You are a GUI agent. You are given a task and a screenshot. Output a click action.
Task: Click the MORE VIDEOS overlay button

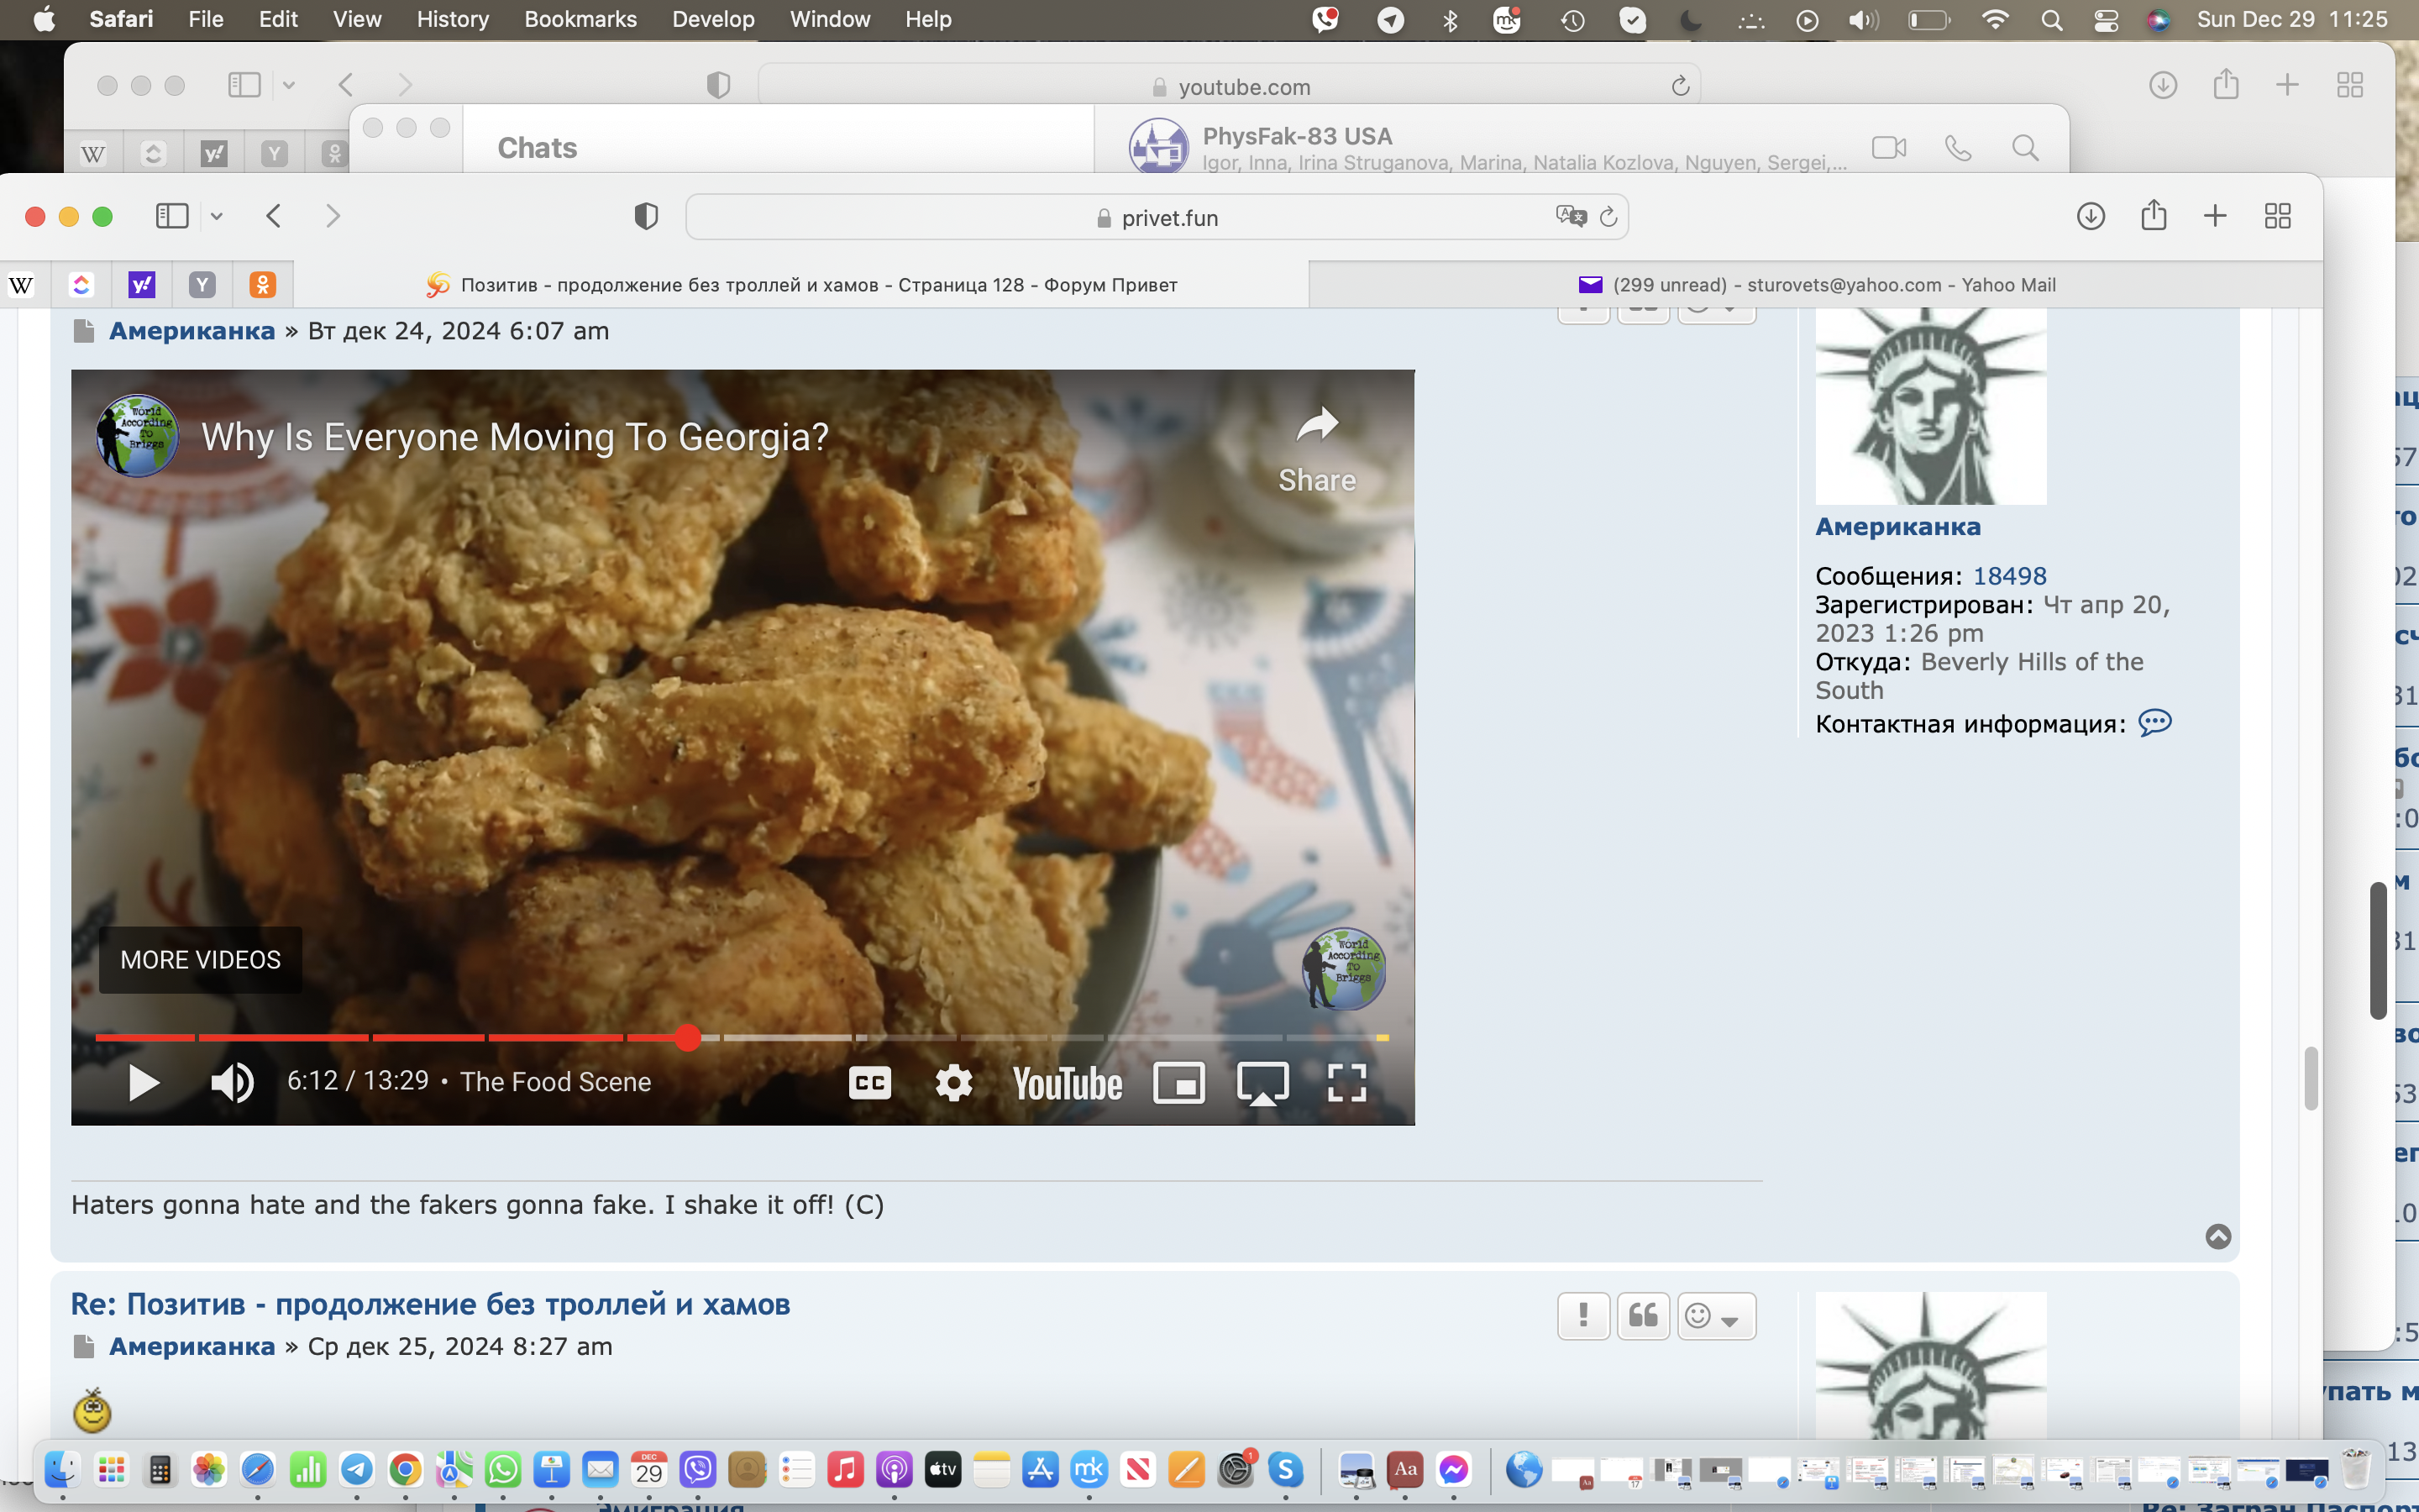tap(200, 960)
